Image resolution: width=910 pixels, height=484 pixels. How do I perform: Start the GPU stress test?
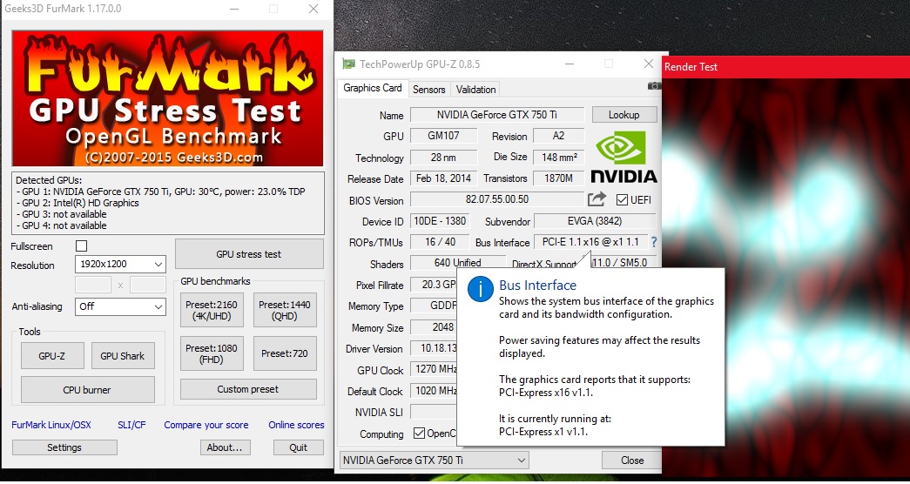(249, 253)
